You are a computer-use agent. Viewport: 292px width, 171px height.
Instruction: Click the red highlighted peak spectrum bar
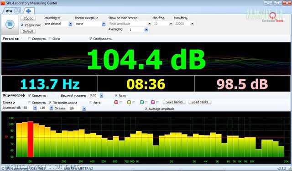click(x=31, y=139)
